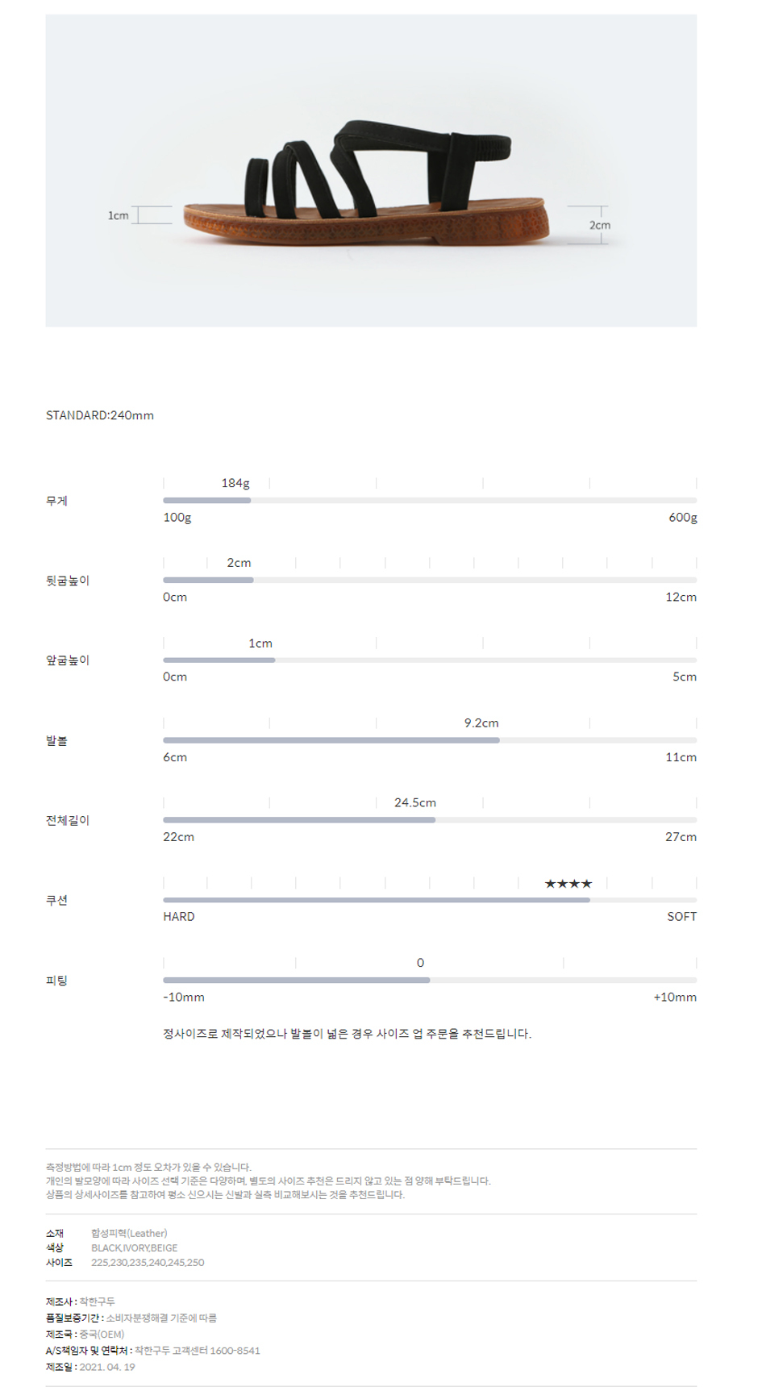Click the 앞굽높이 front height slider
Screen dimensions: 762x1391
pyautogui.click(x=429, y=660)
